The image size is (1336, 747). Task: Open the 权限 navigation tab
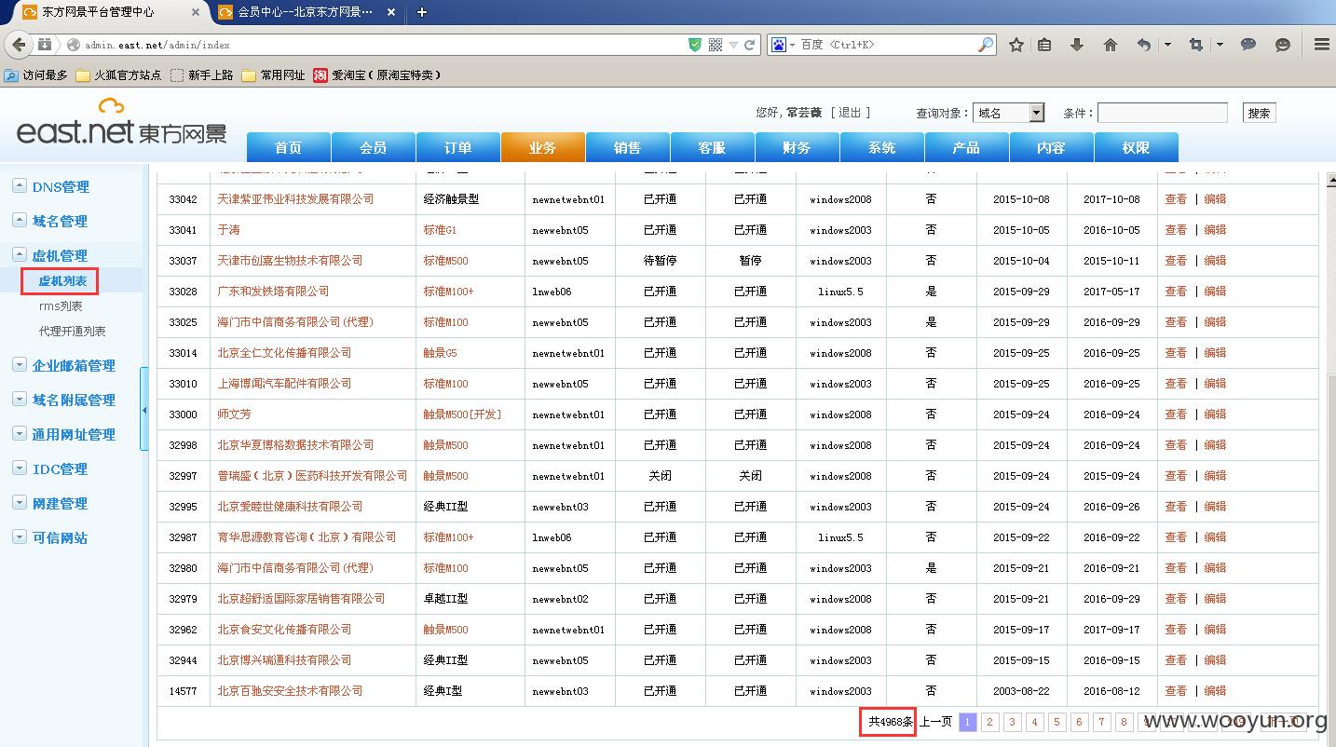1137,147
